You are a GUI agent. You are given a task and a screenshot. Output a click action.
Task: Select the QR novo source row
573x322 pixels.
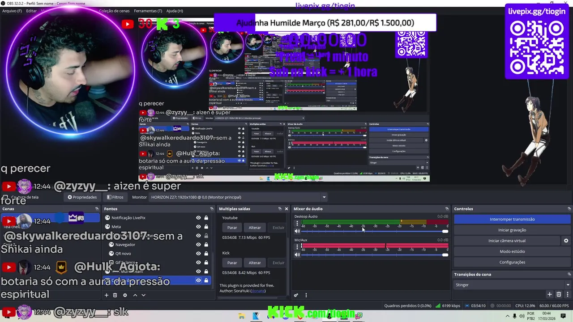157,254
